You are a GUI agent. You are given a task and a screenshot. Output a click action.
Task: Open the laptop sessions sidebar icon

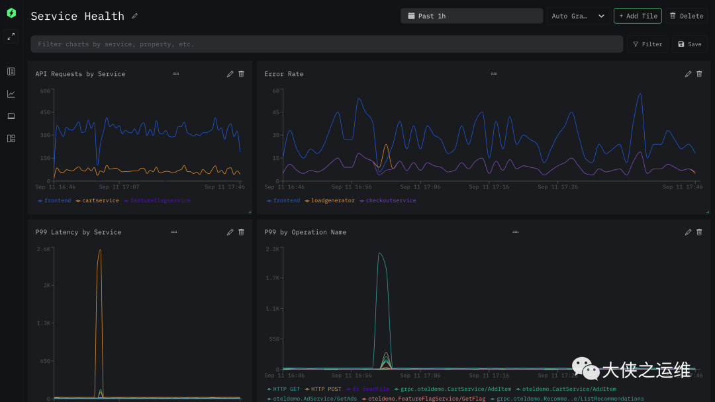tap(11, 116)
